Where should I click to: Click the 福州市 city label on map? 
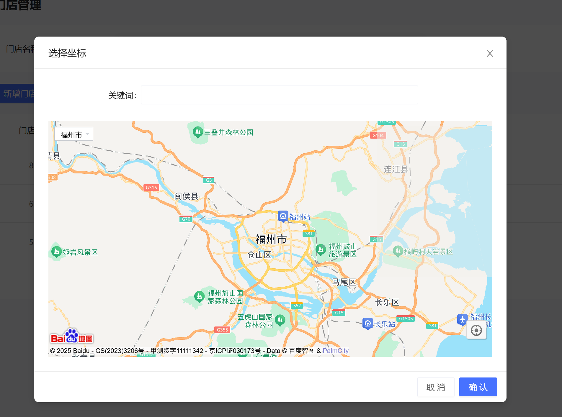click(271, 239)
